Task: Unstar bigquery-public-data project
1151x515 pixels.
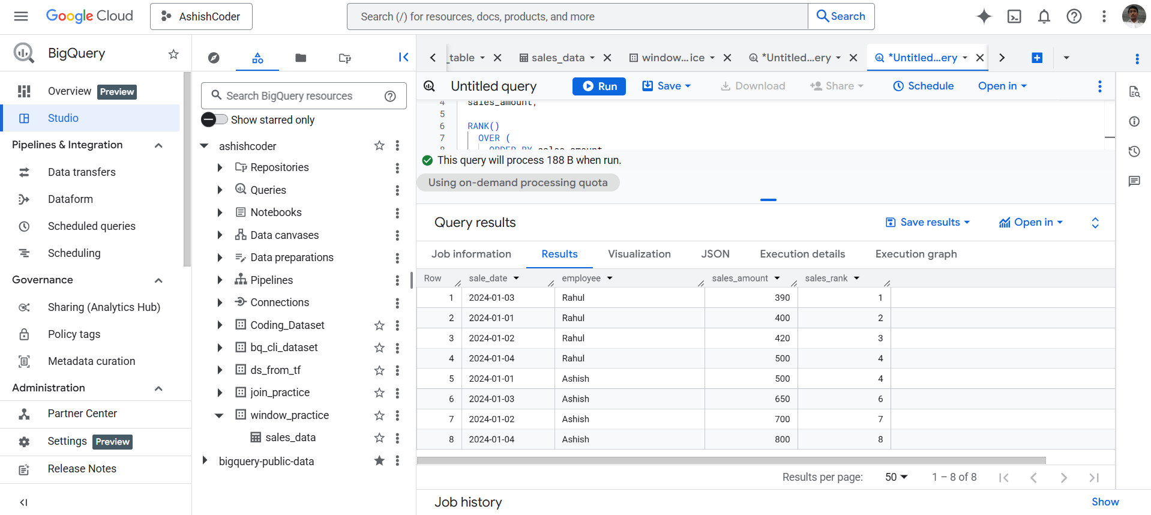Action: tap(379, 461)
